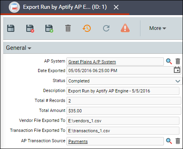This screenshot has height=149, width=183.
Task: Open the record history icon
Action: click(87, 28)
